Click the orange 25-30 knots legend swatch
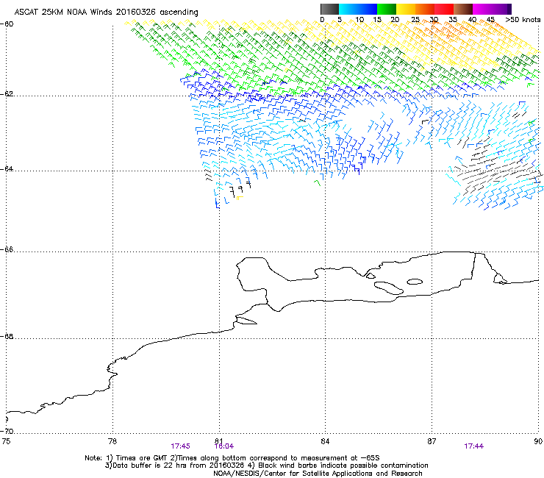 point(425,9)
